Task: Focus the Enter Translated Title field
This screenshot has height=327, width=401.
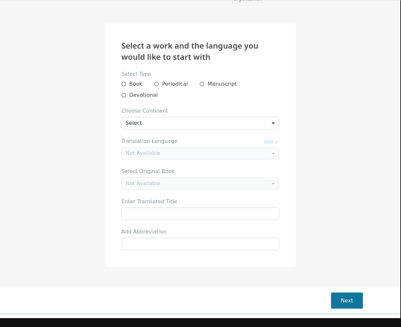Action: pyautogui.click(x=200, y=214)
